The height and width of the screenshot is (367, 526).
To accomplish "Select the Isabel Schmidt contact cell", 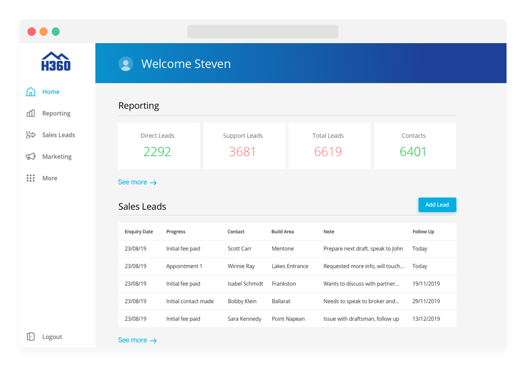I will point(245,284).
